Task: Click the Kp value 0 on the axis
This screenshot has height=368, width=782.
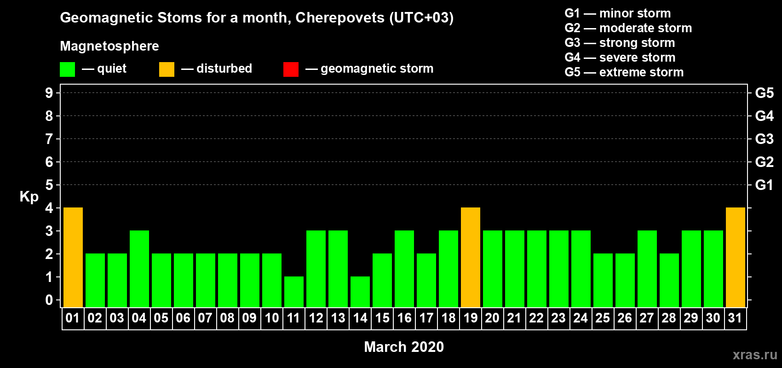Action: [49, 300]
